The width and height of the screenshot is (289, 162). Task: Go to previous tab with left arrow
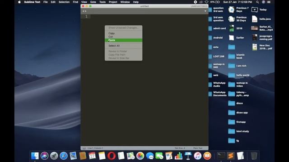point(83,11)
